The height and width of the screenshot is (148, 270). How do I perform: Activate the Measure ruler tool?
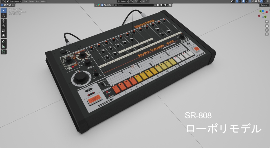(x=3, y=46)
